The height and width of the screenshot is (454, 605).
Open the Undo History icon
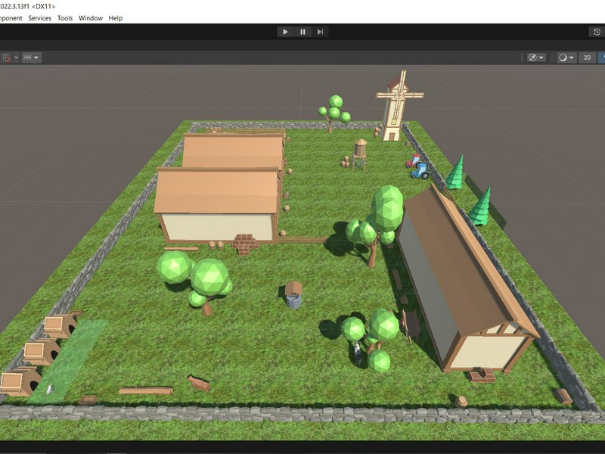(597, 32)
